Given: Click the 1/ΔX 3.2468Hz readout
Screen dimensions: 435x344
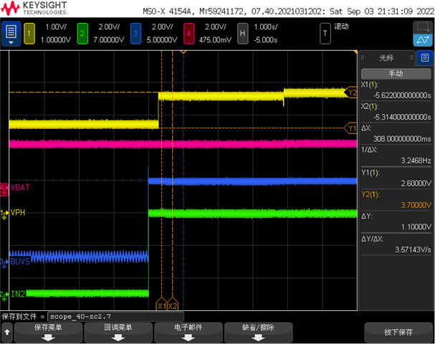Looking at the screenshot, I should 416,161.
